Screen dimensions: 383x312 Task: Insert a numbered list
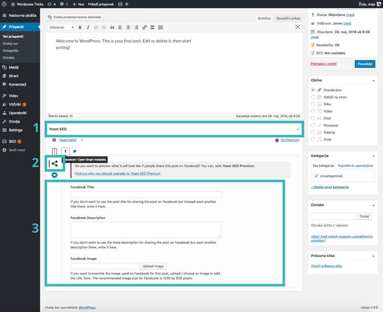pyautogui.click(x=104, y=27)
